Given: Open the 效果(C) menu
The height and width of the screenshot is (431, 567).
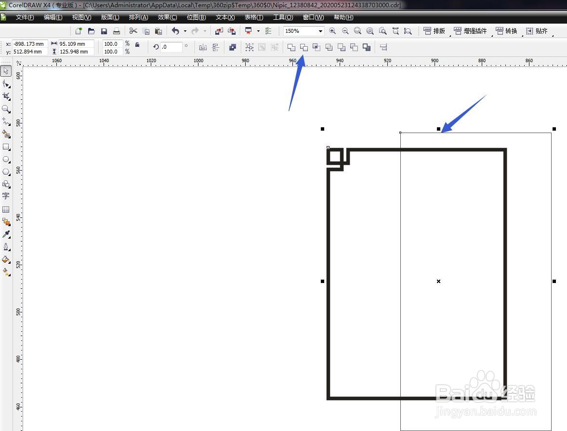Looking at the screenshot, I should pos(168,17).
